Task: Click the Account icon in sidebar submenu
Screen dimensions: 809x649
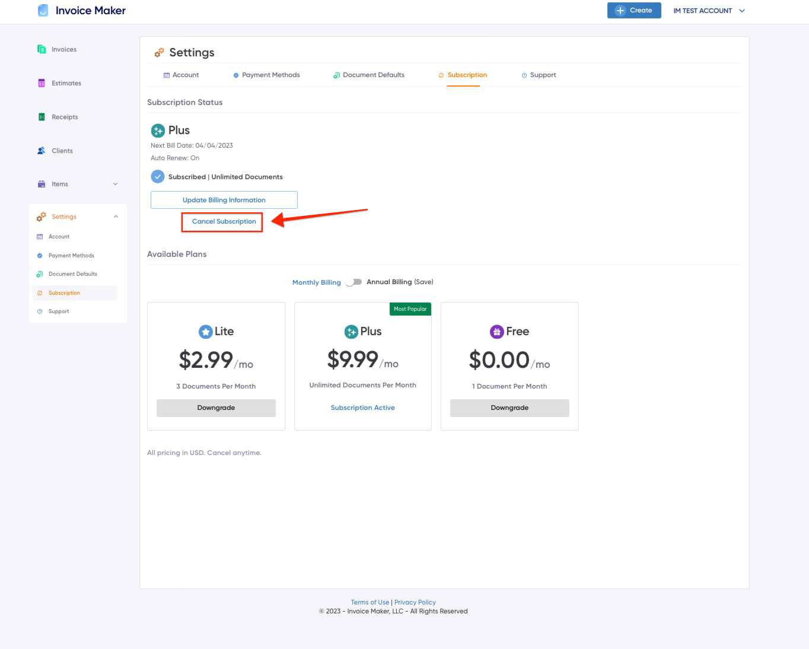Action: click(x=40, y=237)
